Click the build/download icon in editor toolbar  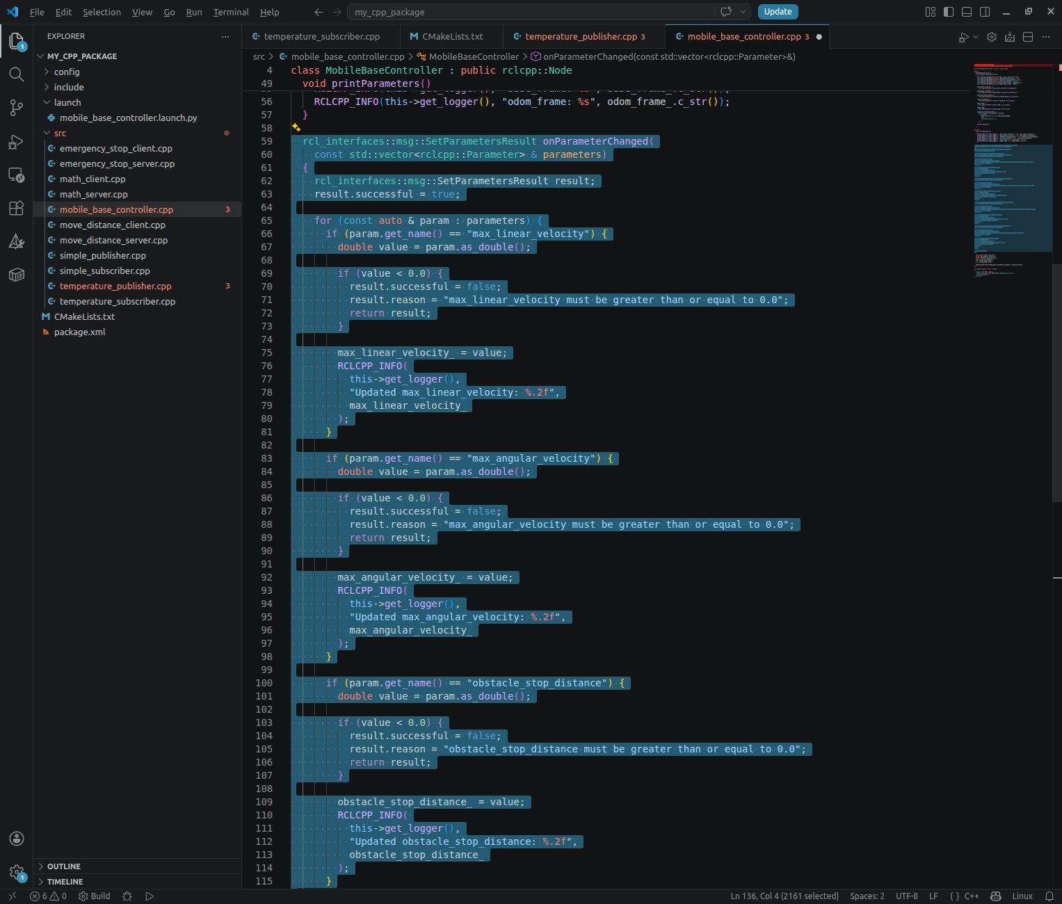point(1010,37)
